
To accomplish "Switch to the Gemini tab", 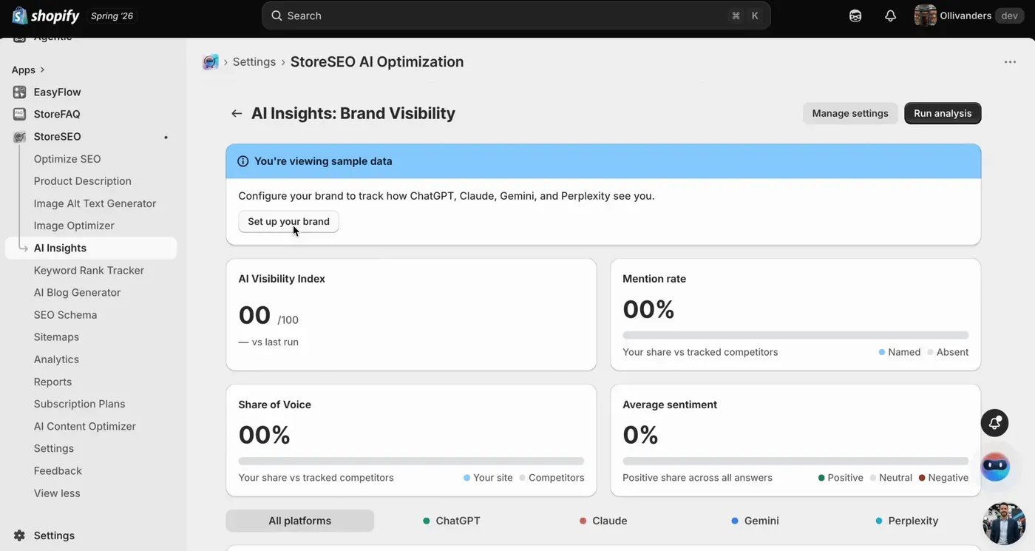I will click(755, 521).
